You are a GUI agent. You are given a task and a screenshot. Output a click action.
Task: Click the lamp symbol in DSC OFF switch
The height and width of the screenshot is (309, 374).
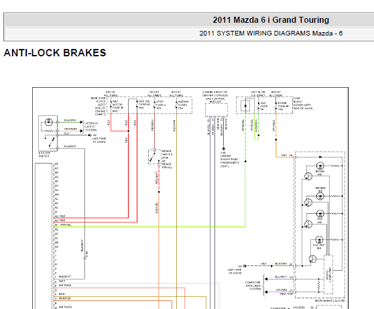point(49,122)
